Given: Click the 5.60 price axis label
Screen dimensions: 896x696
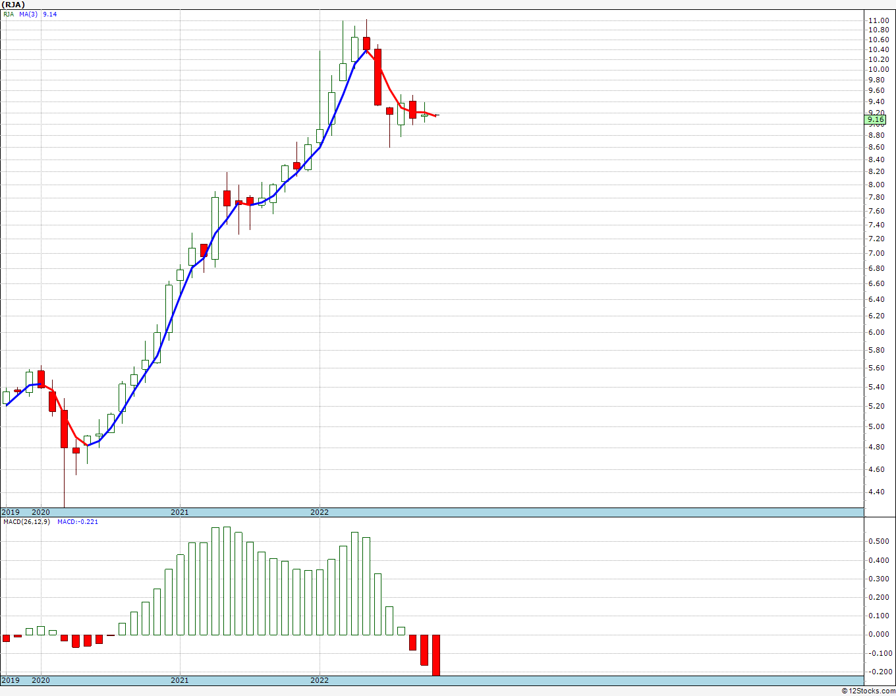Looking at the screenshot, I should pyautogui.click(x=877, y=368).
